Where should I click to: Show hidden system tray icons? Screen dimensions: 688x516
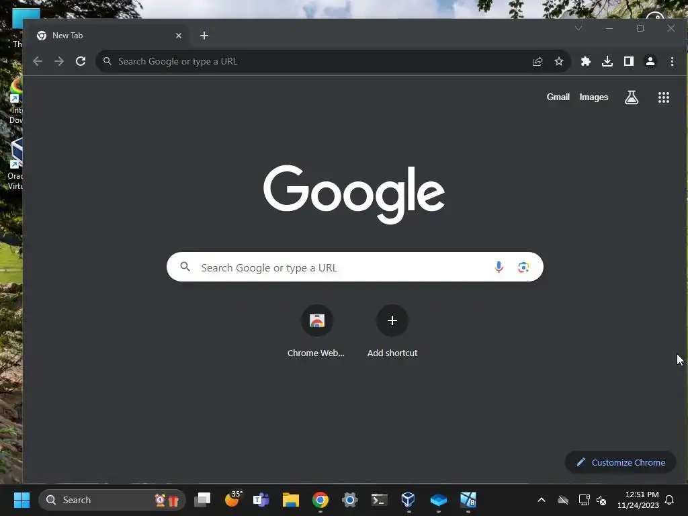click(x=542, y=500)
